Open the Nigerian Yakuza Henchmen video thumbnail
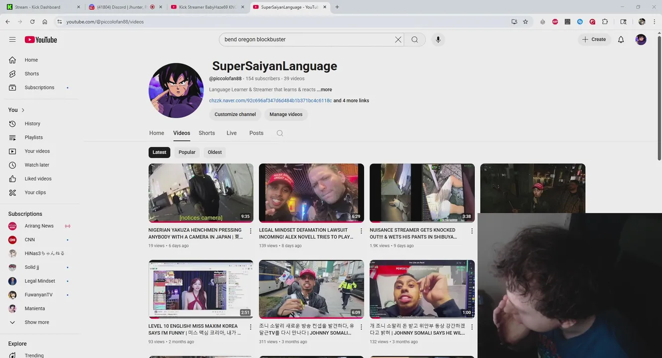The height and width of the screenshot is (358, 662). [x=201, y=193]
